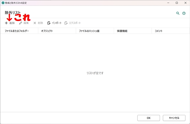Open search with the magnifying glass icon
Viewport: 190px width, 124px height.
pyautogui.click(x=178, y=13)
